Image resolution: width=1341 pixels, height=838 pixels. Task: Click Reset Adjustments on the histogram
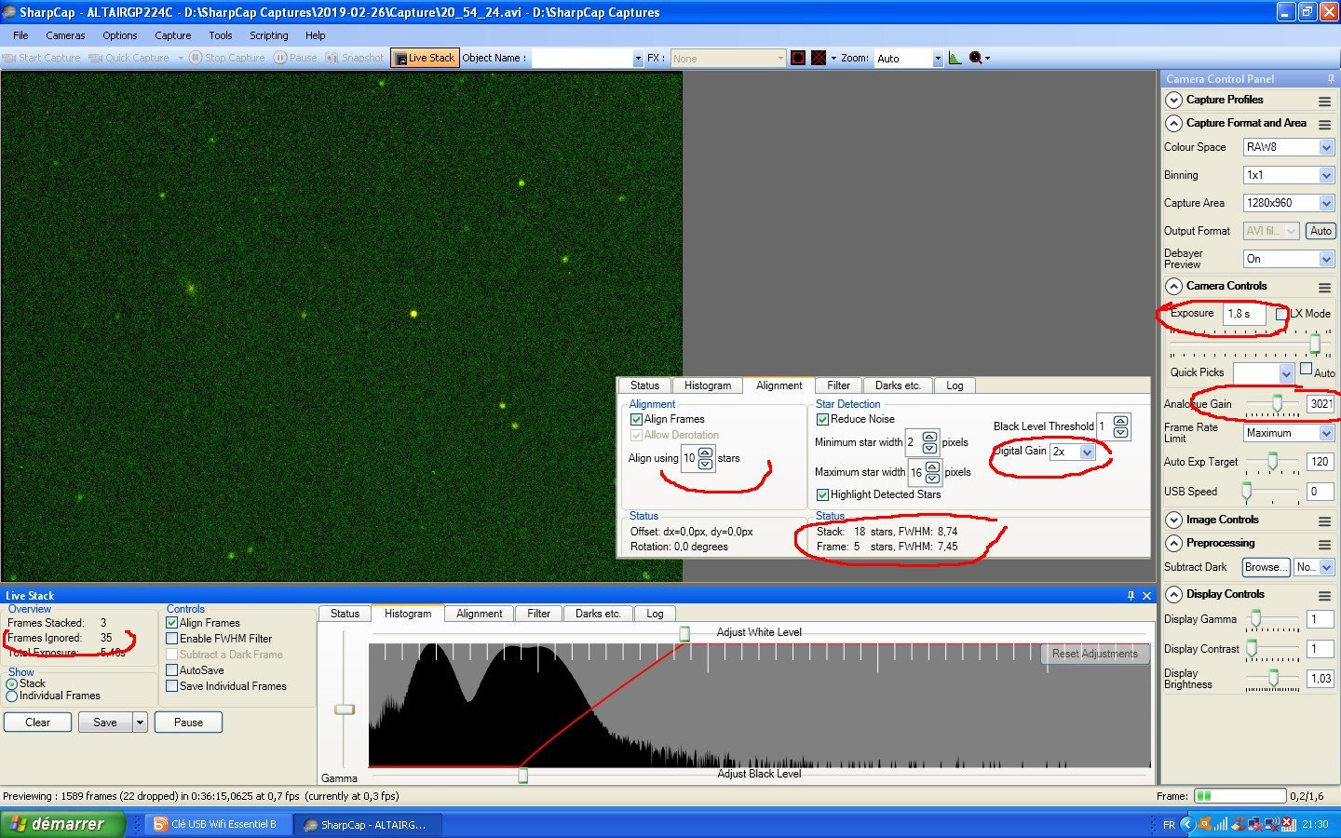click(x=1094, y=655)
